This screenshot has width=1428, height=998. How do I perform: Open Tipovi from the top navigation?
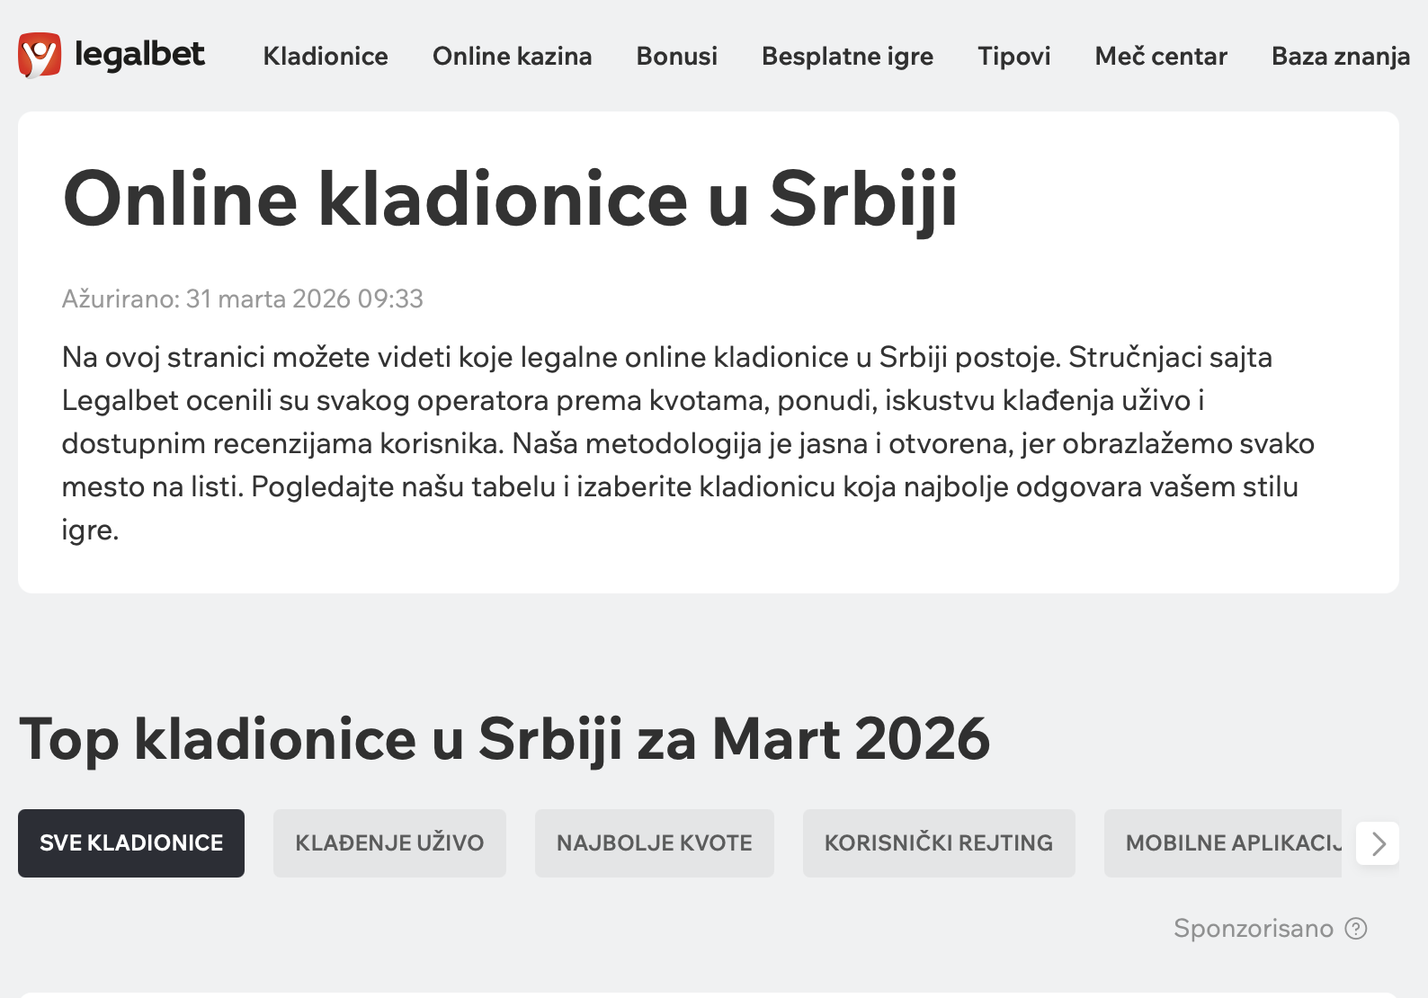tap(1013, 56)
